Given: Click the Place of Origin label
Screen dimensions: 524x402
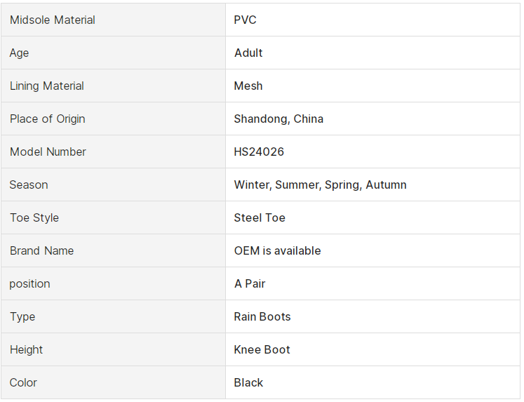Looking at the screenshot, I should (48, 119).
